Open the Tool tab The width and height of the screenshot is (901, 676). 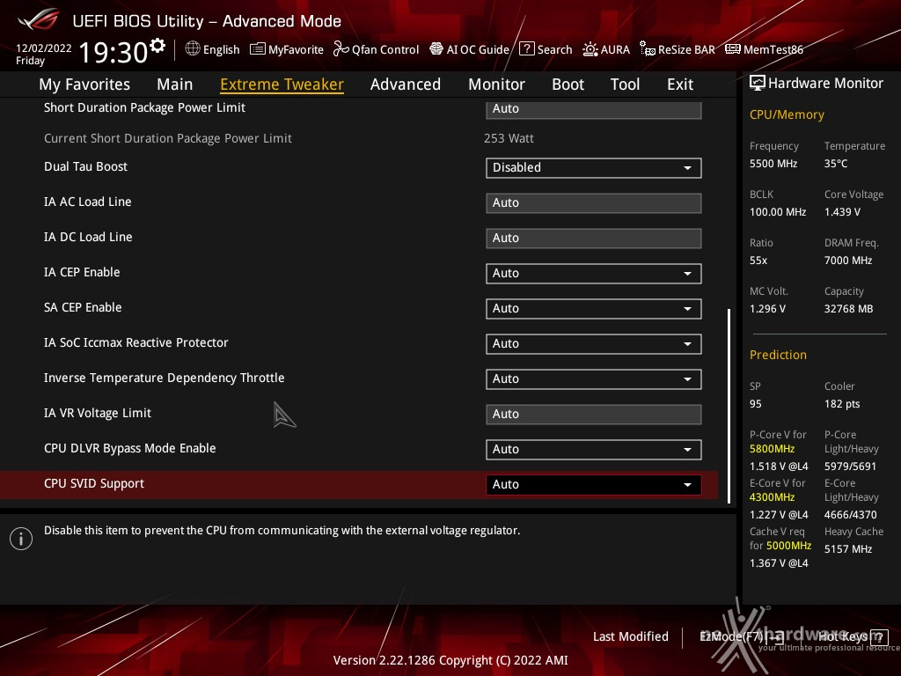pyautogui.click(x=626, y=84)
